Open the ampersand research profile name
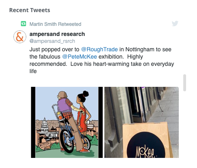 pyautogui.click(x=57, y=34)
